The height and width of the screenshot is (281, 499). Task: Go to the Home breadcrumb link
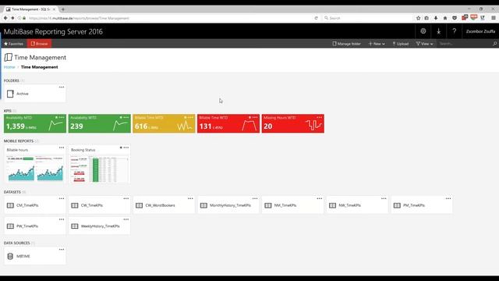point(9,67)
